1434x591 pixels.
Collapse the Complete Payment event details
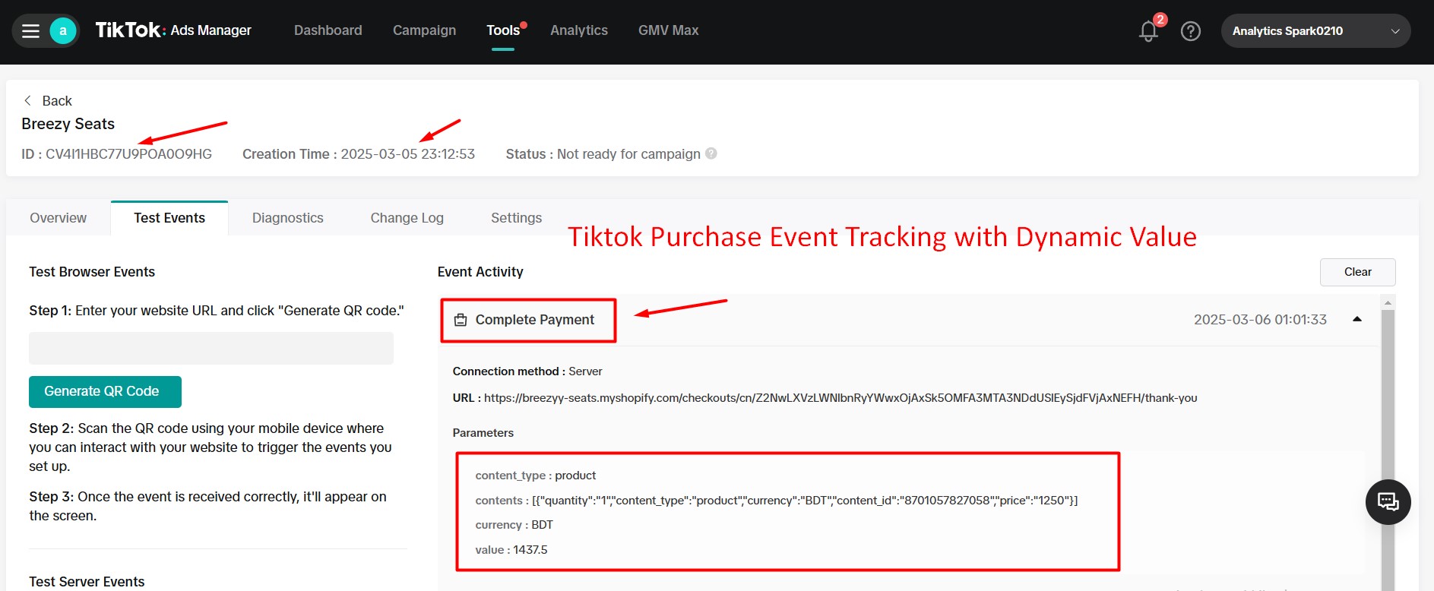1357,320
